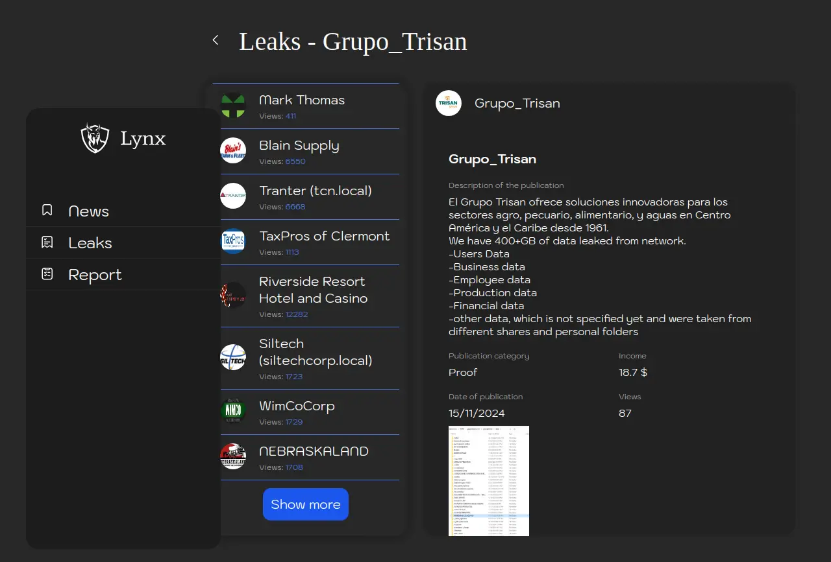Click the Tranter company logo
The height and width of the screenshot is (562, 831).
pyautogui.click(x=233, y=196)
